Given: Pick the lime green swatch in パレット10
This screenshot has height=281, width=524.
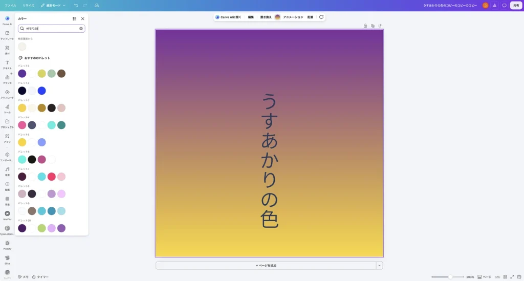Looking at the screenshot, I should [42, 228].
